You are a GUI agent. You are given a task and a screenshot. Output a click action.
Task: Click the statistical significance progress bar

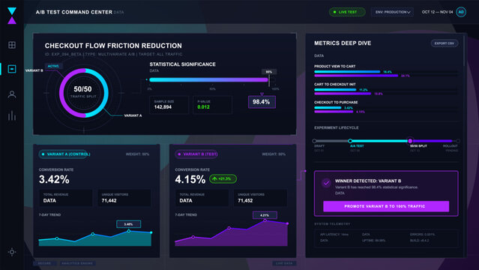[x=209, y=79]
